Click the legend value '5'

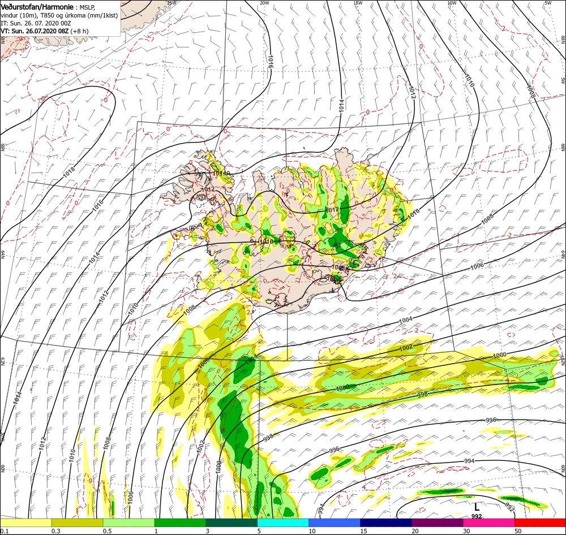259,531
